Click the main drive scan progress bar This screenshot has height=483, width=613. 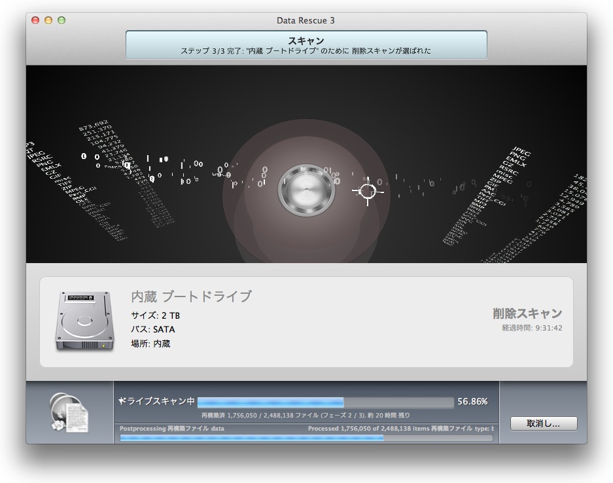click(325, 402)
